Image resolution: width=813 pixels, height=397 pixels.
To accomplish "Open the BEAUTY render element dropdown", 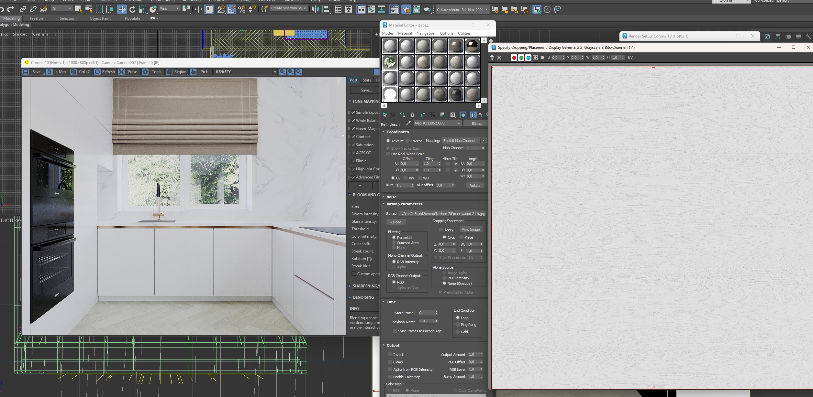I will (x=275, y=72).
